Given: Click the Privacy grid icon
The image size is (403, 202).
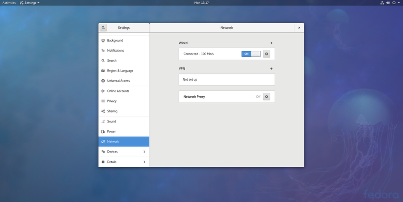Looking at the screenshot, I should 103,101.
